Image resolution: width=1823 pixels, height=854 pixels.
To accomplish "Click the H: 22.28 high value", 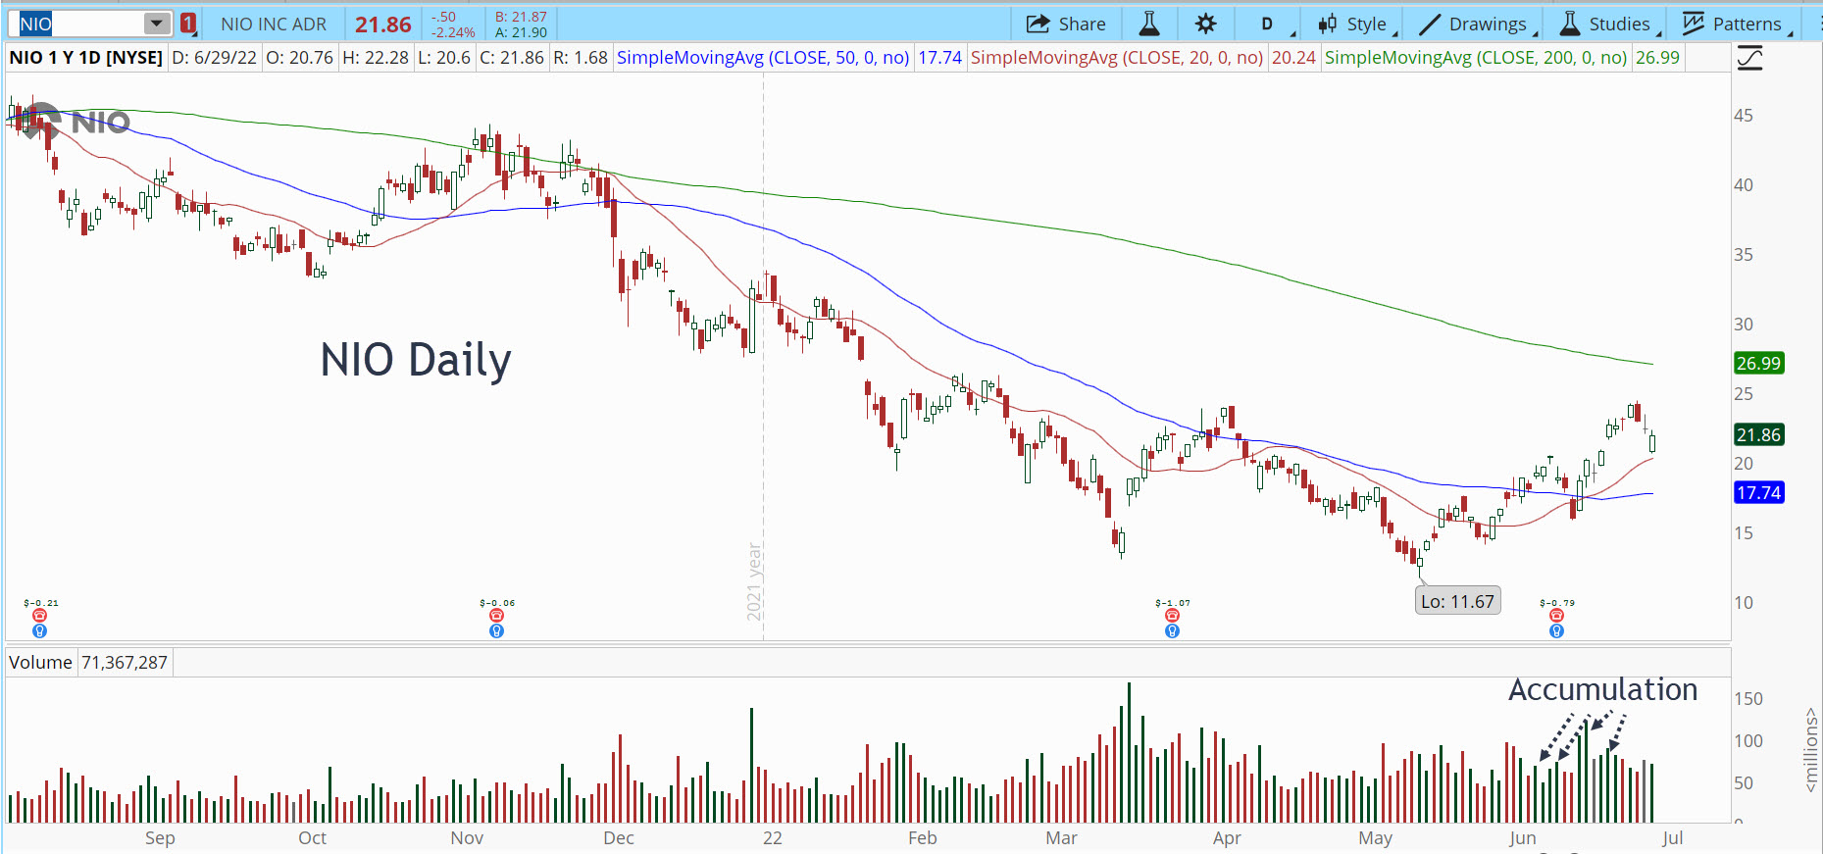I will pos(375,58).
